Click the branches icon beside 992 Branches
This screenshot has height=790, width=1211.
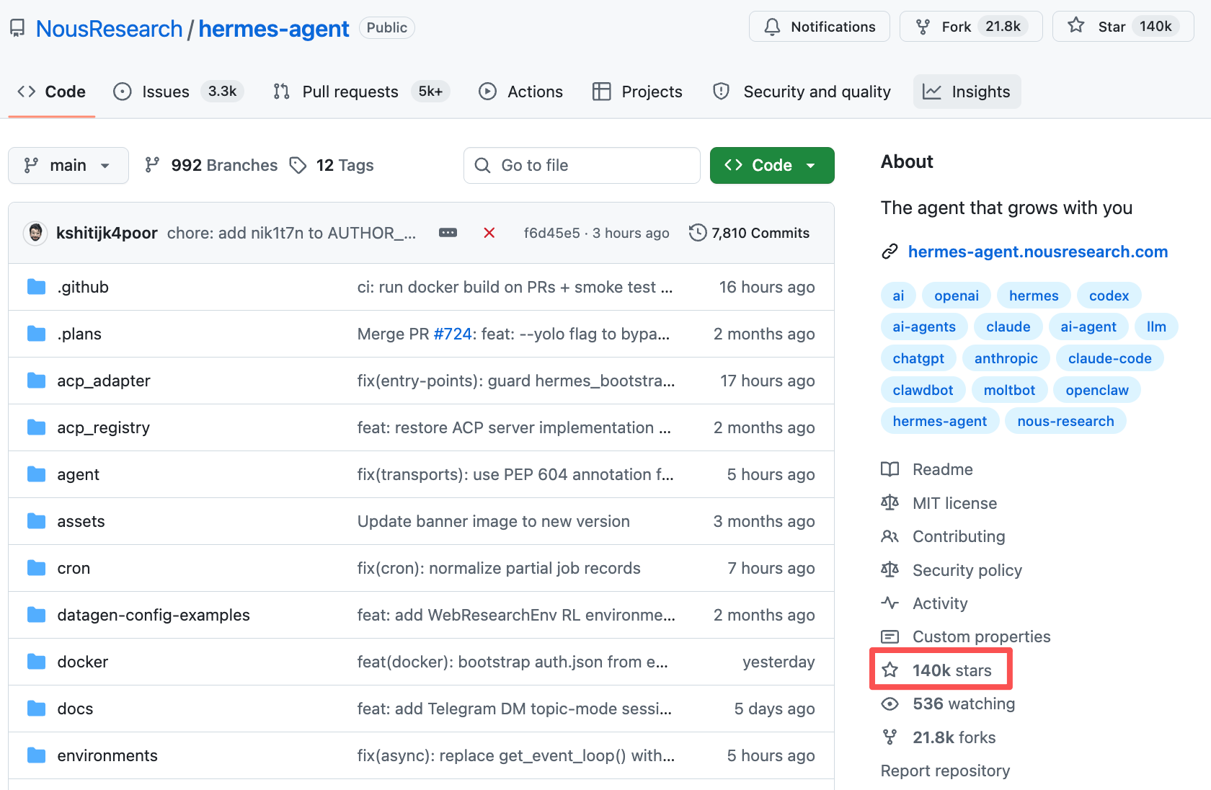(152, 165)
